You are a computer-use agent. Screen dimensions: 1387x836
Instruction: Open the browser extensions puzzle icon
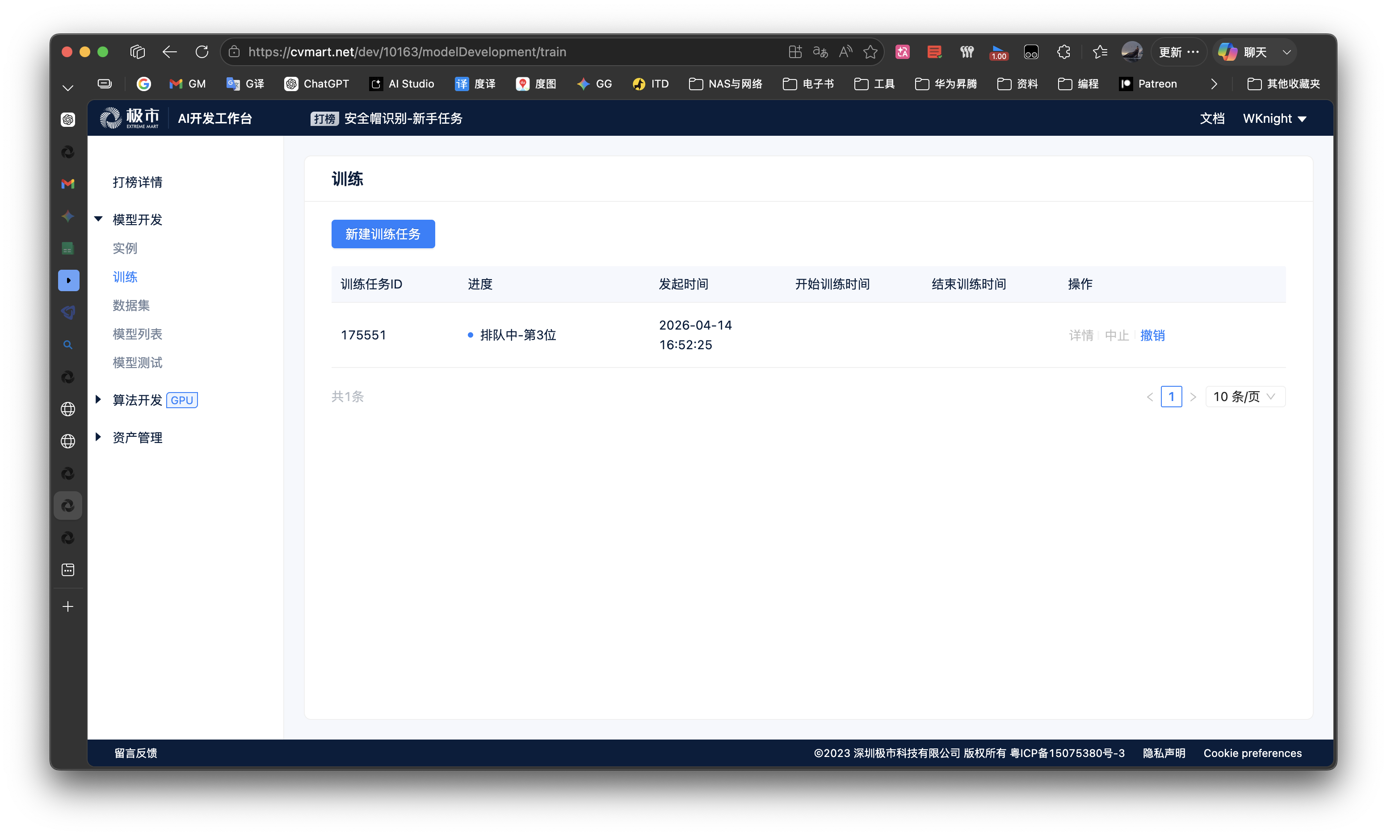(1063, 52)
